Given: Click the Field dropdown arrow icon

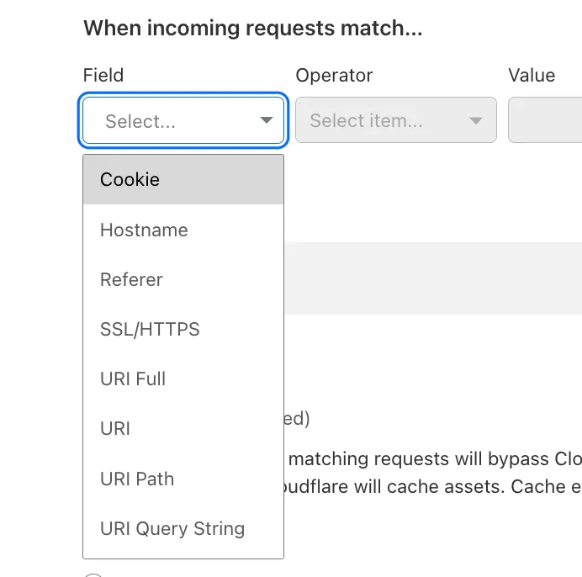Looking at the screenshot, I should coord(267,121).
